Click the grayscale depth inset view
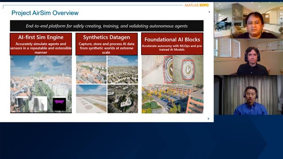Screen dimensions: 283x159 tap(41, 104)
